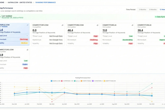Click the Accelerating momentum badge
The height and width of the screenshot is (110, 165).
pos(127,40)
